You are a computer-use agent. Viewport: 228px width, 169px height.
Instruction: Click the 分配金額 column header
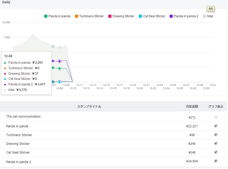pyautogui.click(x=192, y=107)
